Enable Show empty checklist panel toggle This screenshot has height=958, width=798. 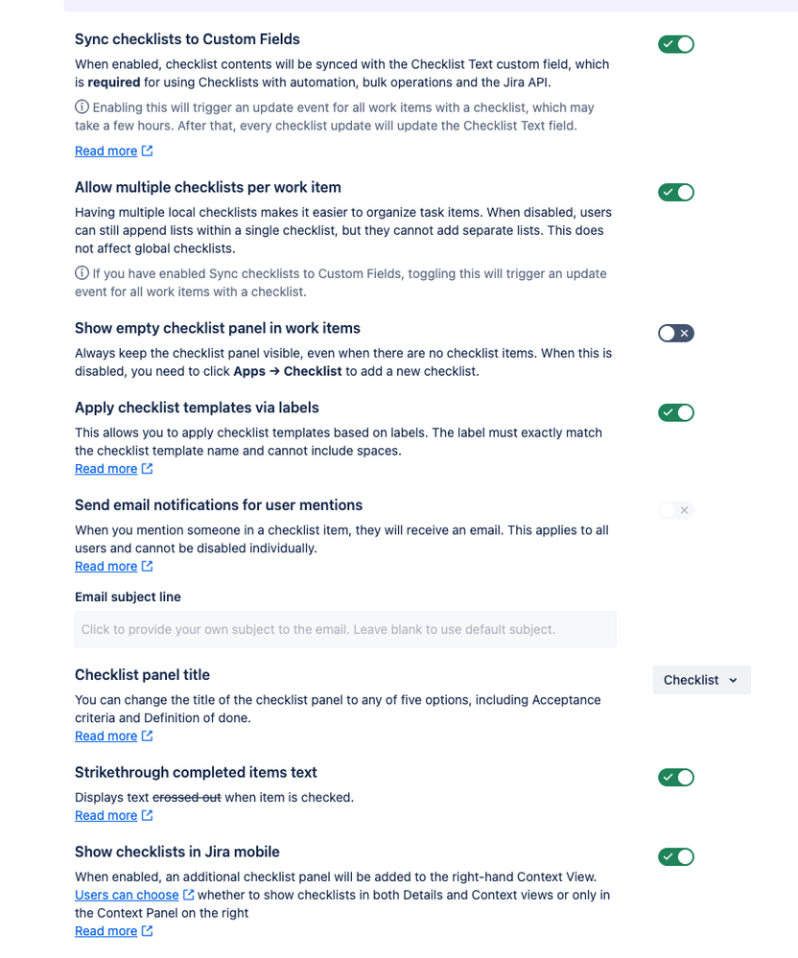pyautogui.click(x=676, y=333)
